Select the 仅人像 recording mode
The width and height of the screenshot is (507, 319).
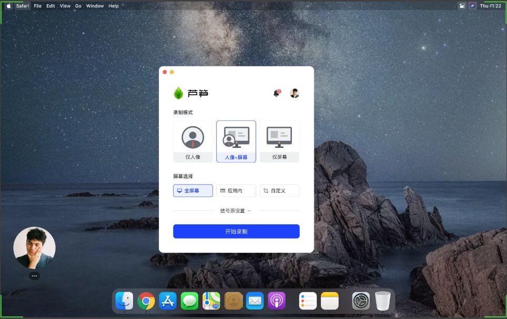pyautogui.click(x=192, y=141)
